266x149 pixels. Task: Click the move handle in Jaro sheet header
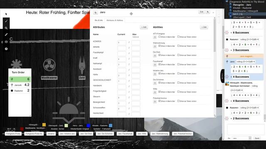point(131,14)
